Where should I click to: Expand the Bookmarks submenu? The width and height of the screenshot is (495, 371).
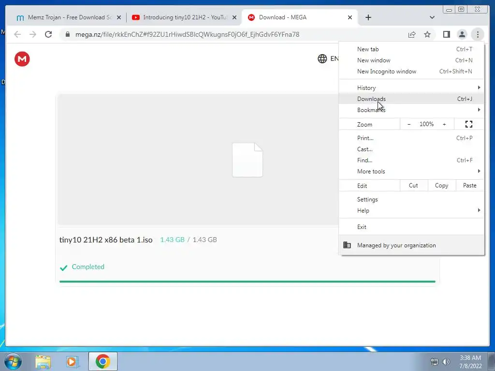pos(412,110)
